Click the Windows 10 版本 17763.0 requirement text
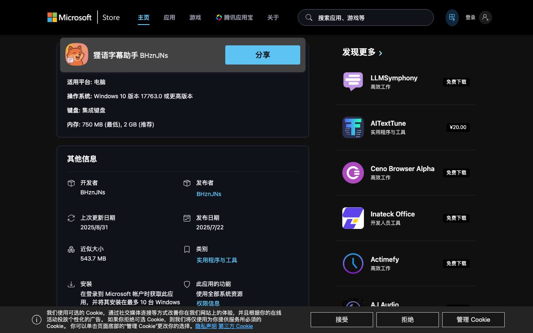The image size is (533, 333). click(143, 96)
